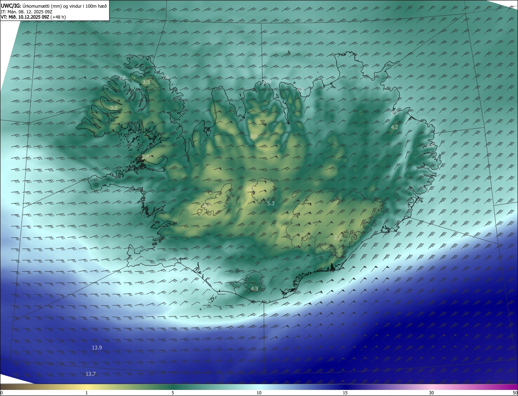518x396 pixels.
Task: Click the 13.9 value label over the ocean
Action: click(x=97, y=347)
